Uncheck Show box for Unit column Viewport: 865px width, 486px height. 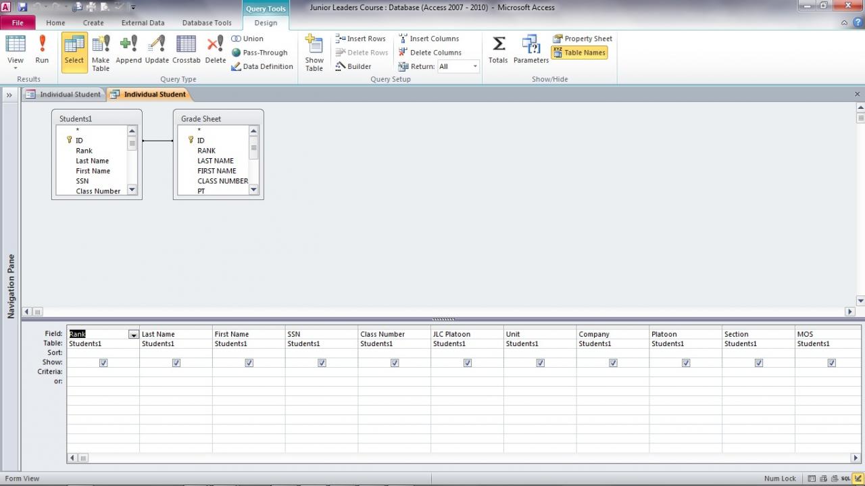pyautogui.click(x=541, y=363)
